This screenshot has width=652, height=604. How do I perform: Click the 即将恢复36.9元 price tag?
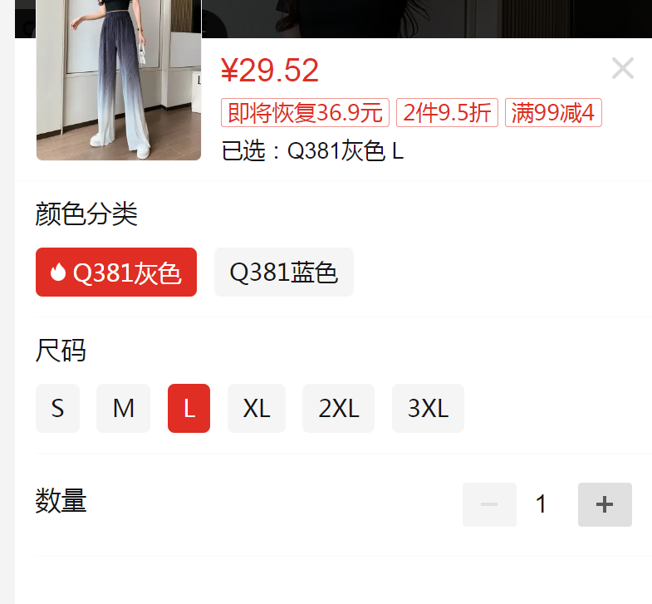point(305,112)
